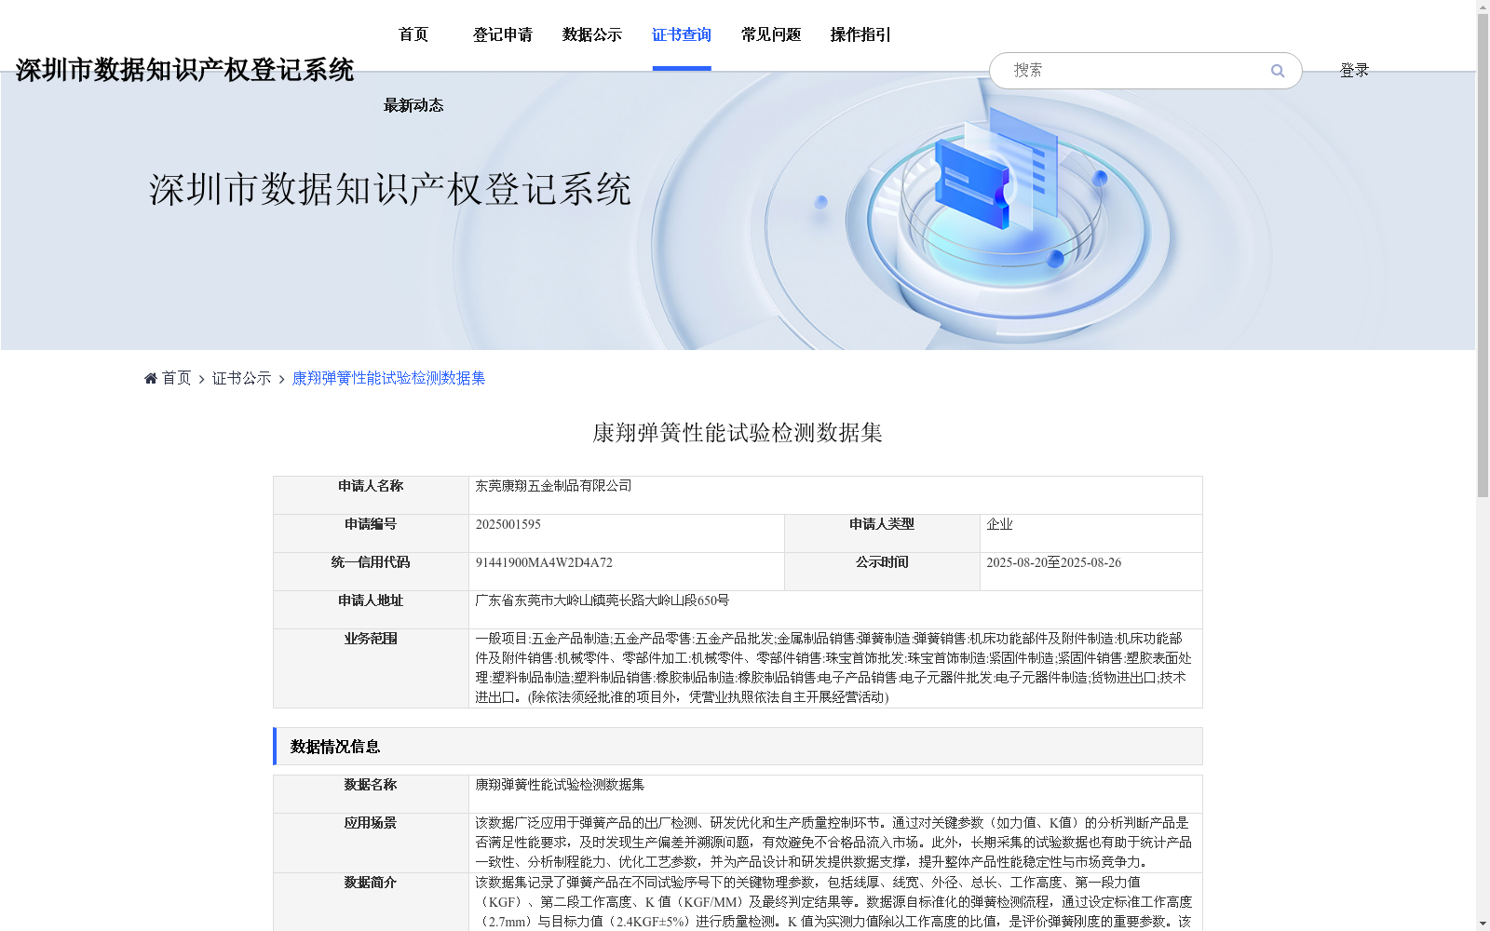The height and width of the screenshot is (931, 1490).
Task: Open the 首页 navigation menu item
Action: [x=413, y=34]
